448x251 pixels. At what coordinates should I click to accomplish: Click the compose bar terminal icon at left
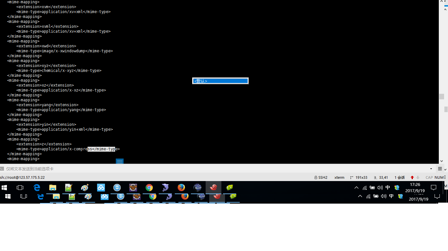point(2,169)
